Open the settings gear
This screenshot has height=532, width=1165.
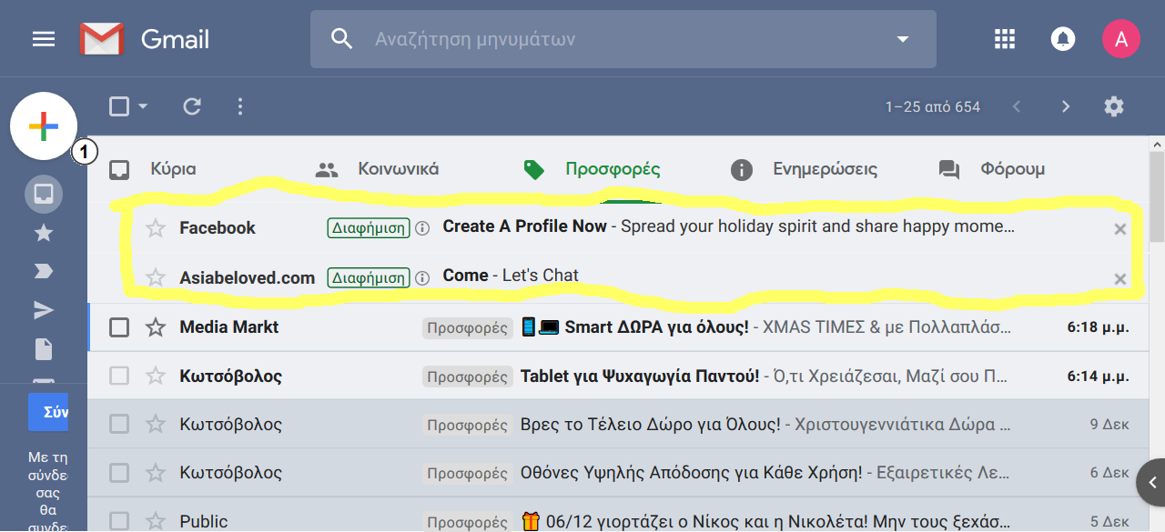pyautogui.click(x=1114, y=106)
